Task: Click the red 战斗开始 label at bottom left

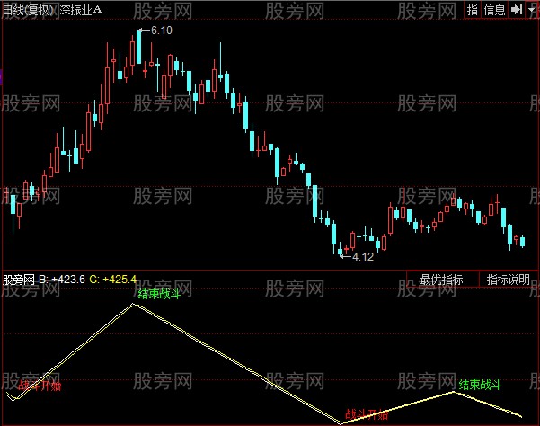Action: point(40,386)
